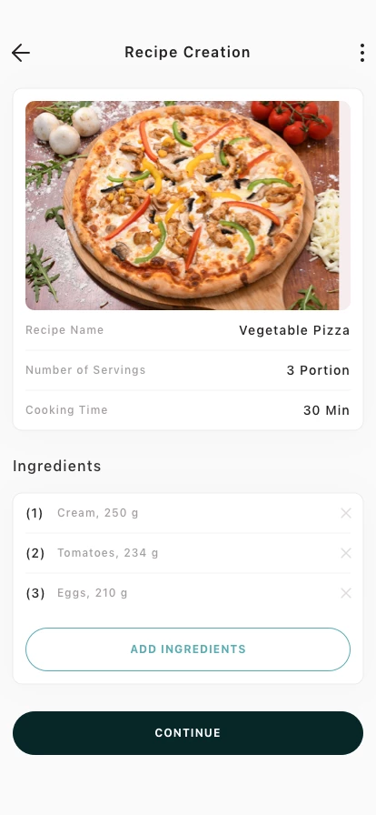376x815 pixels.
Task: Select the vegetable pizza photo
Action: (x=188, y=206)
